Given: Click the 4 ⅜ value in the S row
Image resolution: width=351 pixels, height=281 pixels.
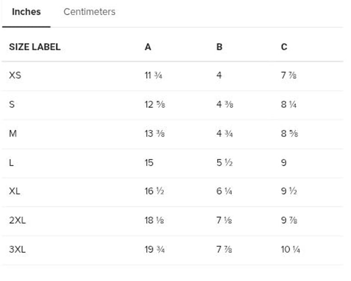Looking at the screenshot, I should 224,104.
